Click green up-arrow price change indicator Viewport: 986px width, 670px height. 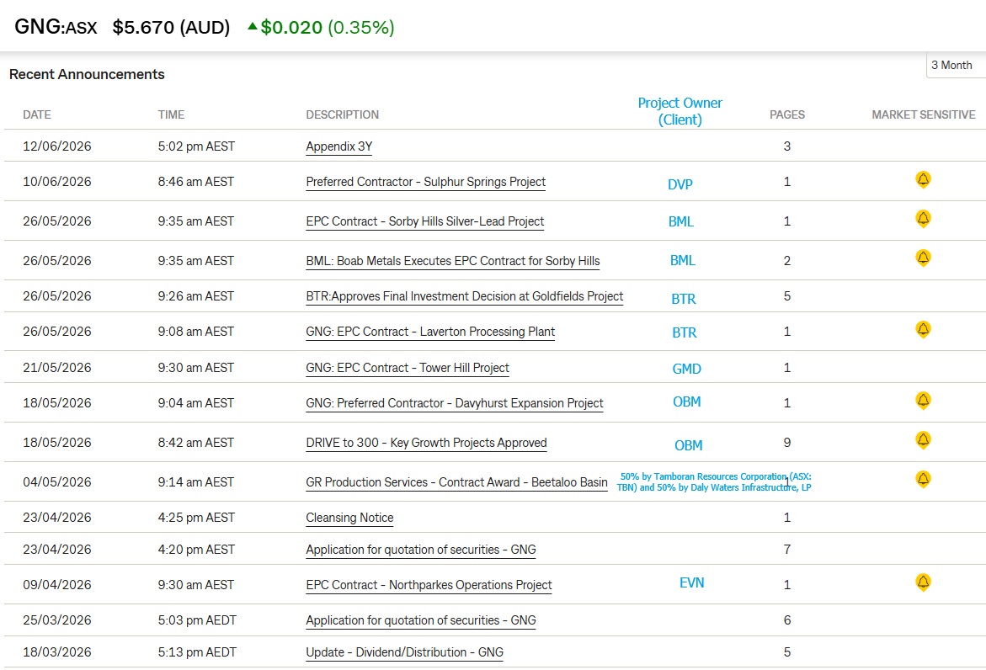pyautogui.click(x=252, y=26)
